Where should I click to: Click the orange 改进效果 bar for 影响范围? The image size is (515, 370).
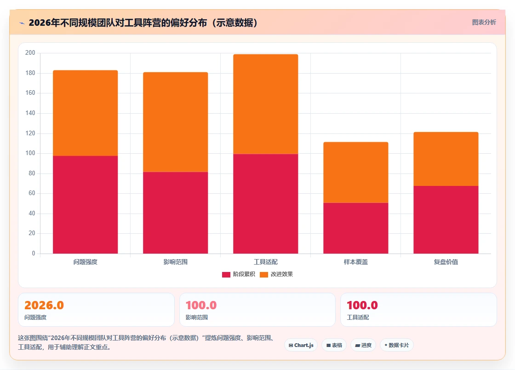pos(175,122)
